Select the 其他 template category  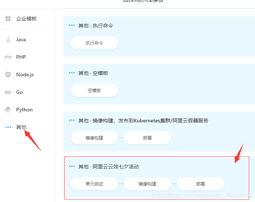click(x=21, y=127)
